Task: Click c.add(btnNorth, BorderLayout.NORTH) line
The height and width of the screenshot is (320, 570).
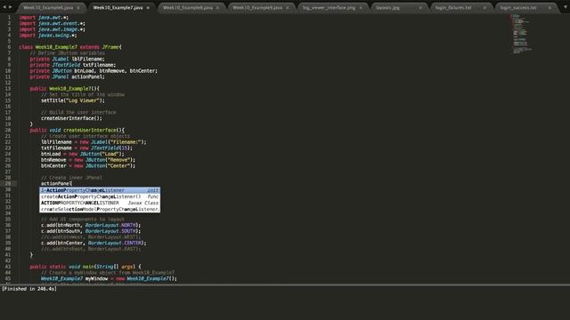Action: (x=91, y=225)
